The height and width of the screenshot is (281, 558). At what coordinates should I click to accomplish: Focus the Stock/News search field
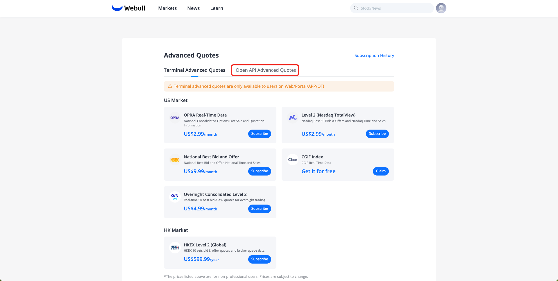tap(392, 8)
